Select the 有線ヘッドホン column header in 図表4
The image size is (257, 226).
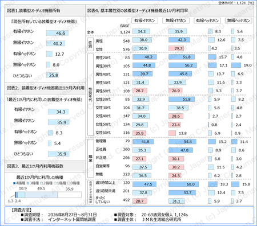(x=207, y=20)
